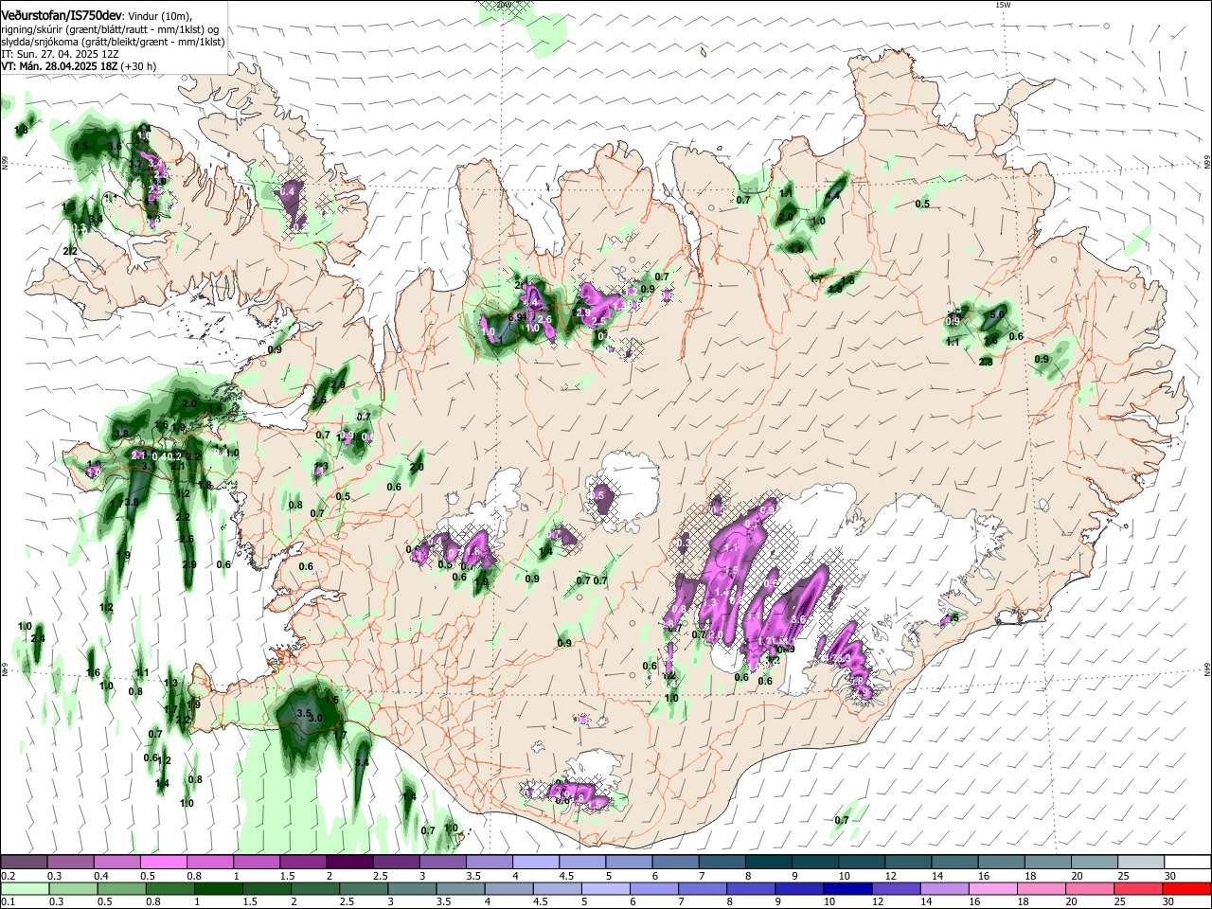
Task: Choose the bottom-row swatch labeled 2.5
Action: coord(363,888)
